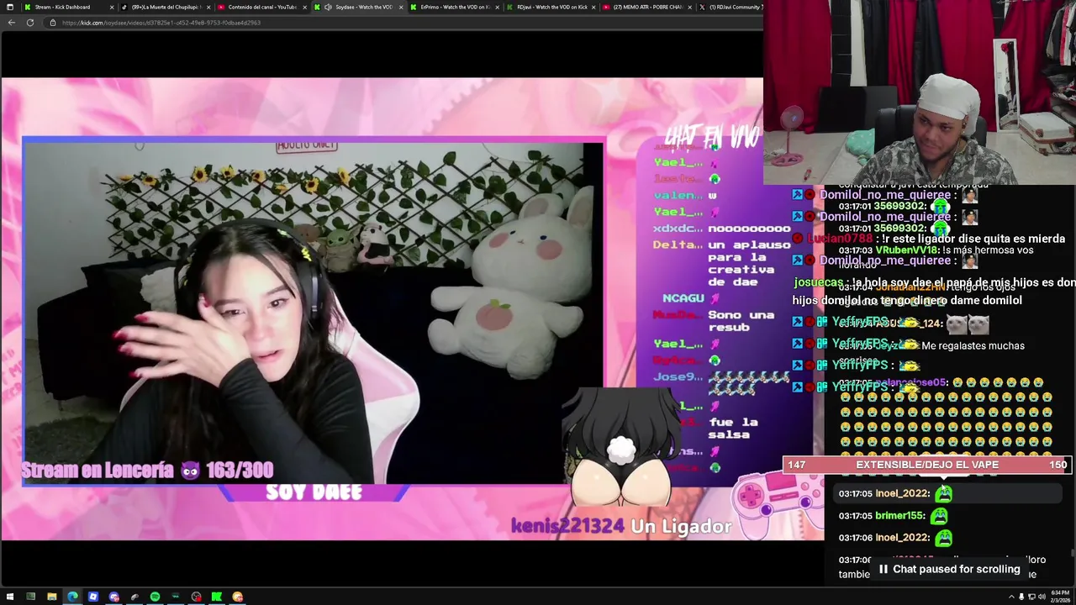Open brimer155 username in chat

pos(899,516)
